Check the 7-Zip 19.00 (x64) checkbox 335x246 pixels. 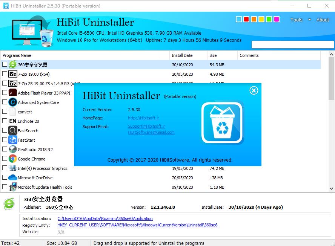[5, 73]
